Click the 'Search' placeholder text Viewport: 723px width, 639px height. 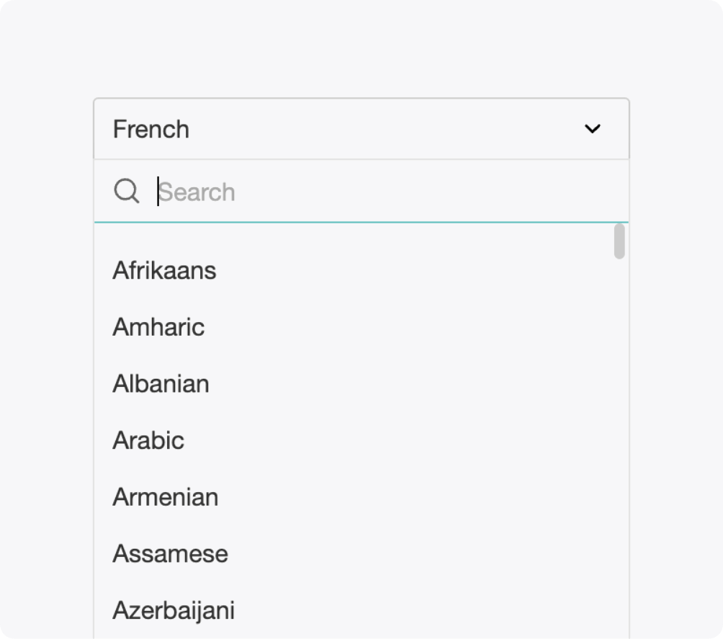197,192
